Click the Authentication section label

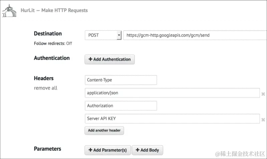tap(52, 58)
